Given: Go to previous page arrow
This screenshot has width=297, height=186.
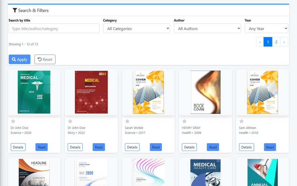Looking at the screenshot, I should coord(260,42).
